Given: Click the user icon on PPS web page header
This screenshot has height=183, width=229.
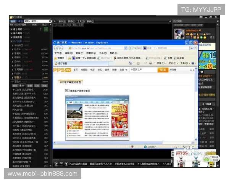Looking at the screenshot, I should [191, 70].
